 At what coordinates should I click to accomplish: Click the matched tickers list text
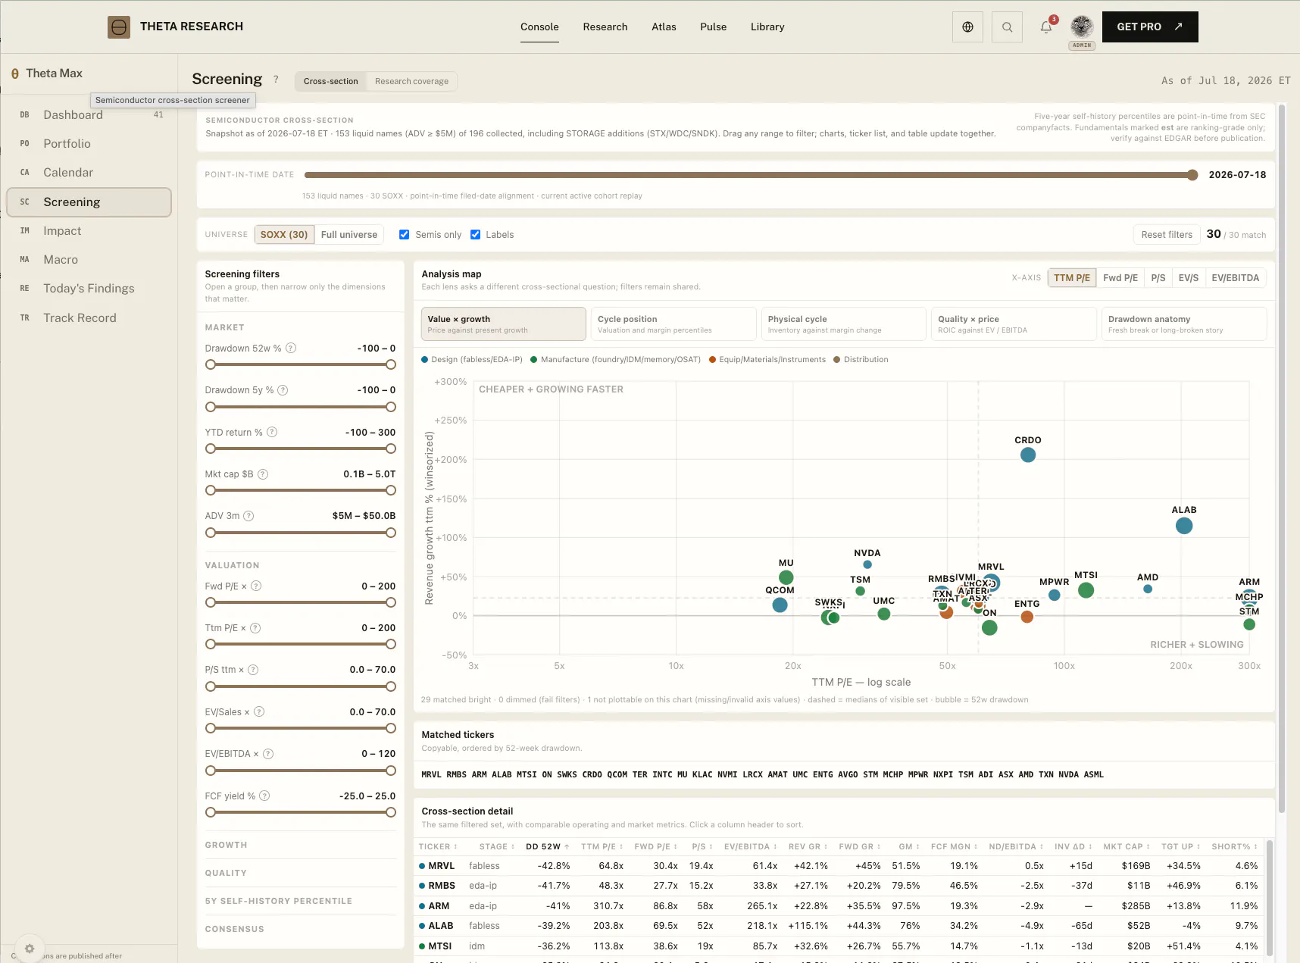(x=762, y=775)
